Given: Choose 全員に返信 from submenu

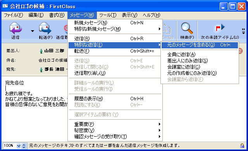Looking at the screenshot, I should click(x=200, y=55).
